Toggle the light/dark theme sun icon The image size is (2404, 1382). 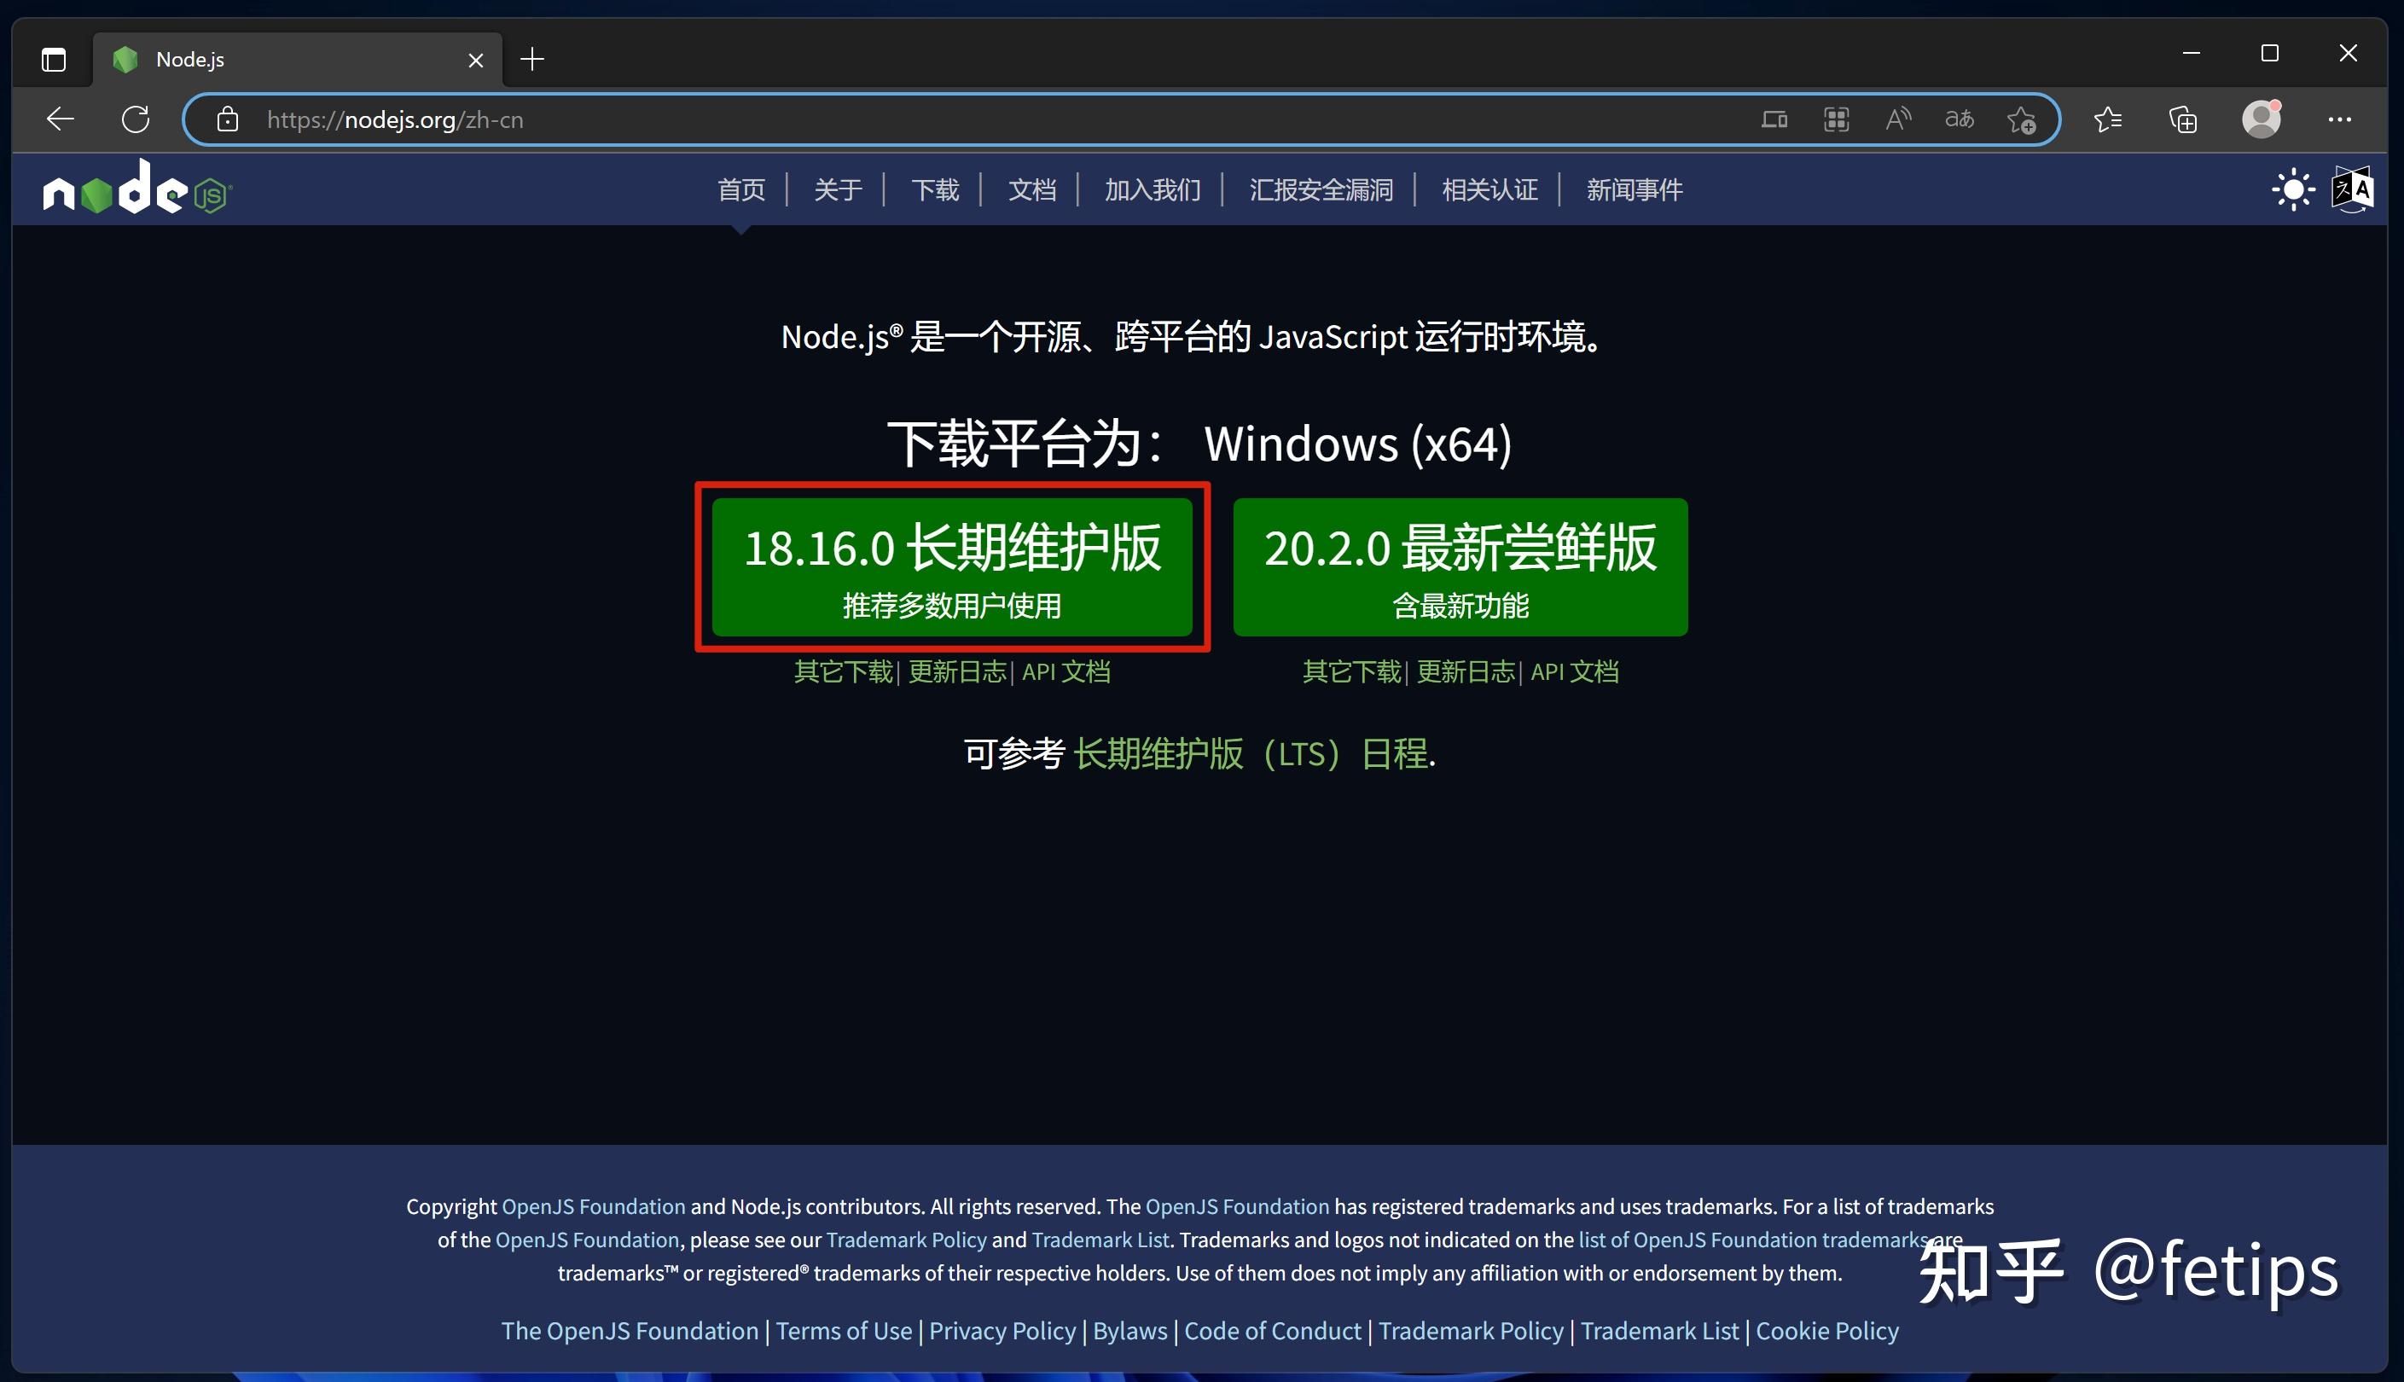coord(2293,190)
